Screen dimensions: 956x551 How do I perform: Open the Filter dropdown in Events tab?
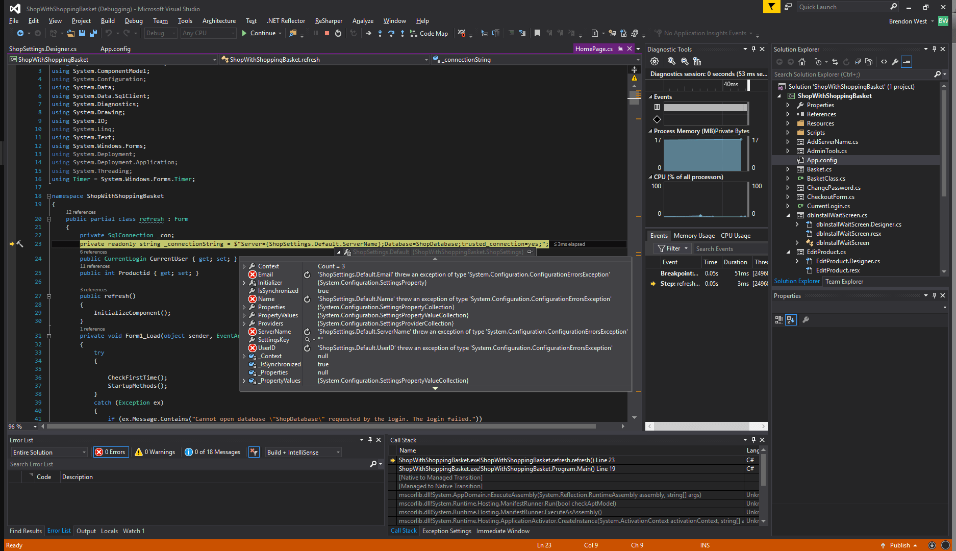[x=673, y=248]
